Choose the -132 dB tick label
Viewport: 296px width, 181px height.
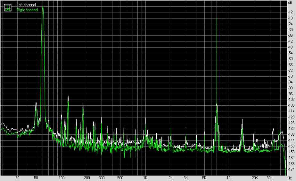coord(291,129)
